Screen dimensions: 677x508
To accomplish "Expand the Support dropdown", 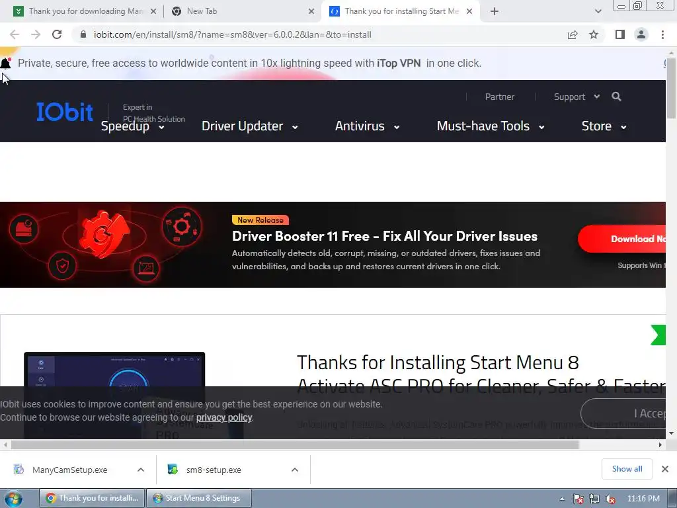I will (x=577, y=97).
